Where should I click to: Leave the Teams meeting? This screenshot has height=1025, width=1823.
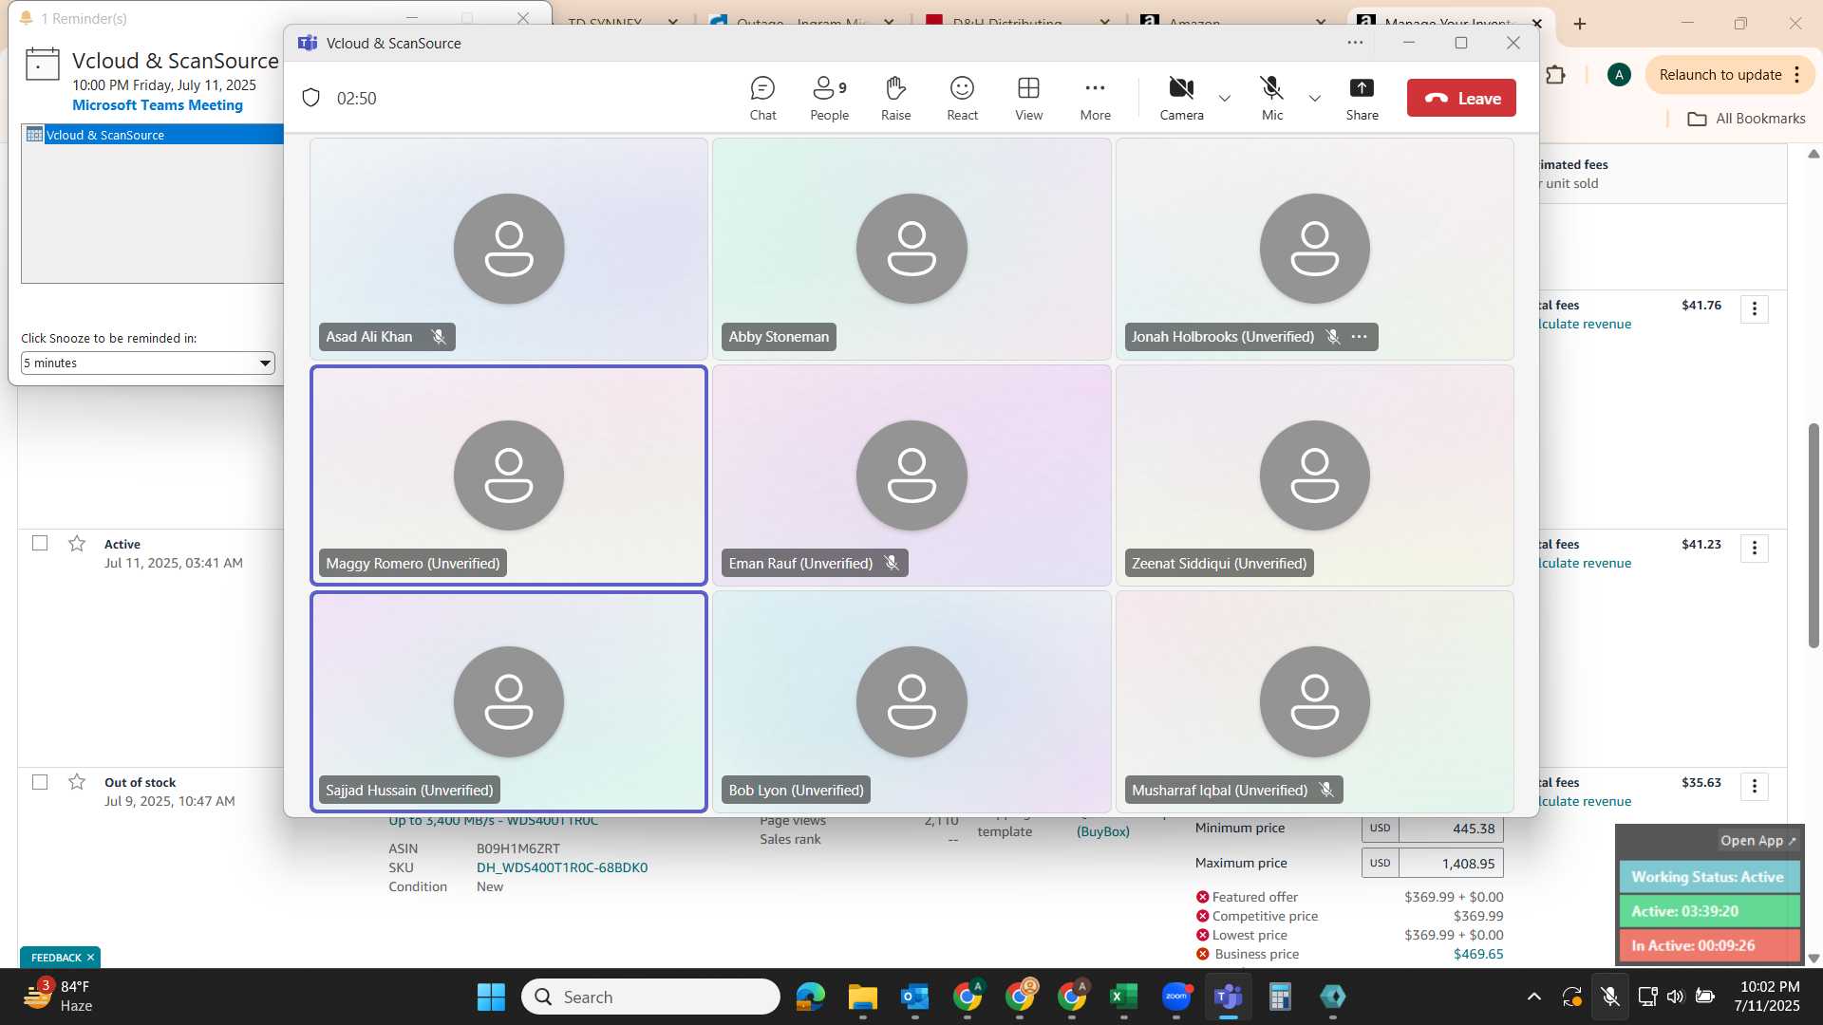coord(1461,98)
